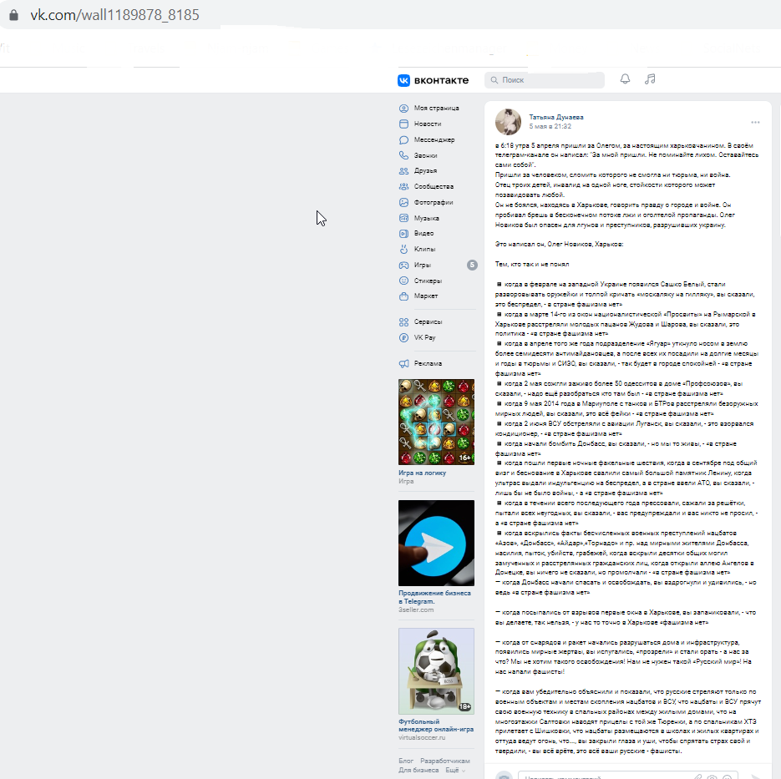The width and height of the screenshot is (781, 779).
Task: Open Мессенджер chat bubble icon
Action: click(404, 140)
